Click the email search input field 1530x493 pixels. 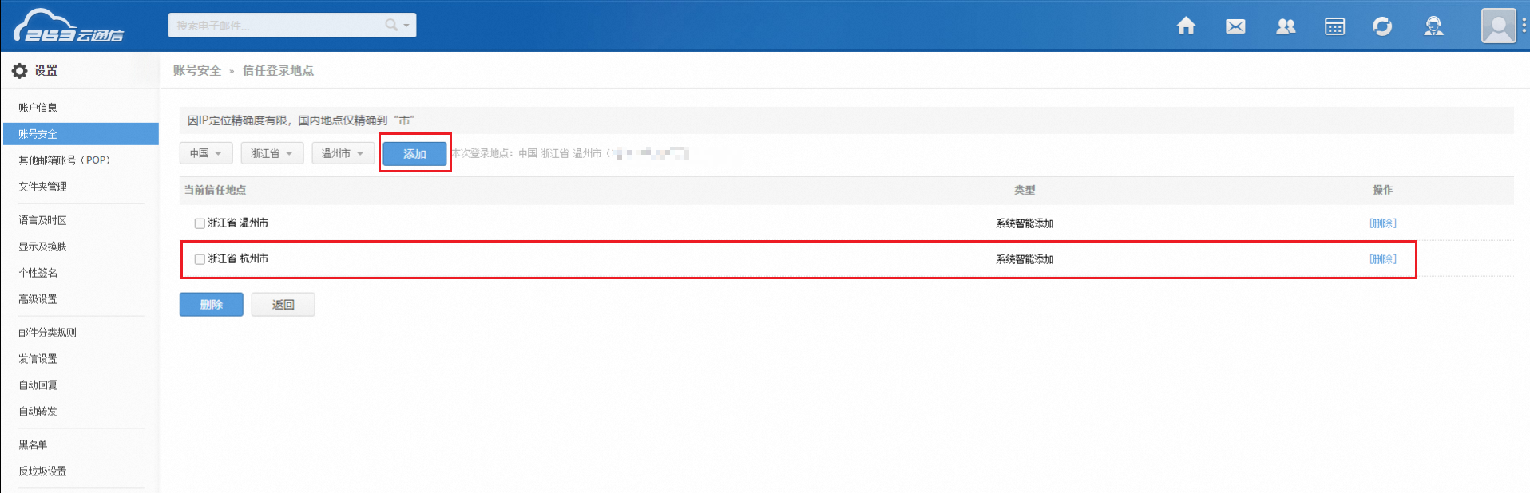point(275,26)
